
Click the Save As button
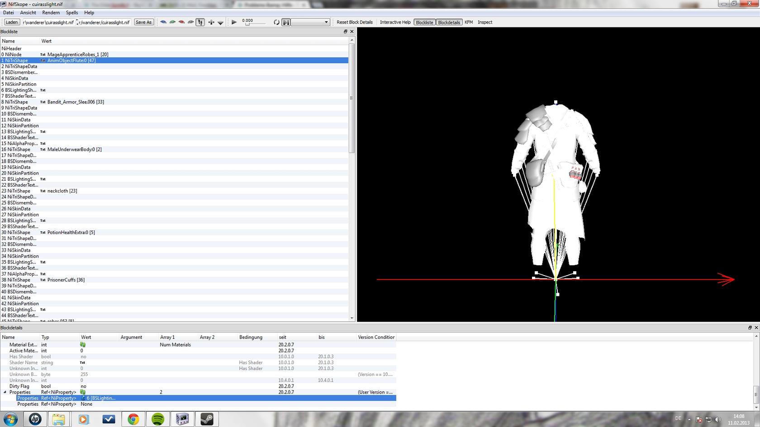click(143, 22)
